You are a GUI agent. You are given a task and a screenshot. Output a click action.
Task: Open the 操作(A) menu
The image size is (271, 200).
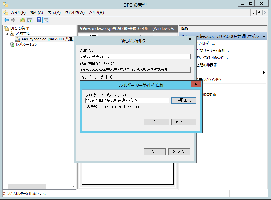(x=37, y=13)
